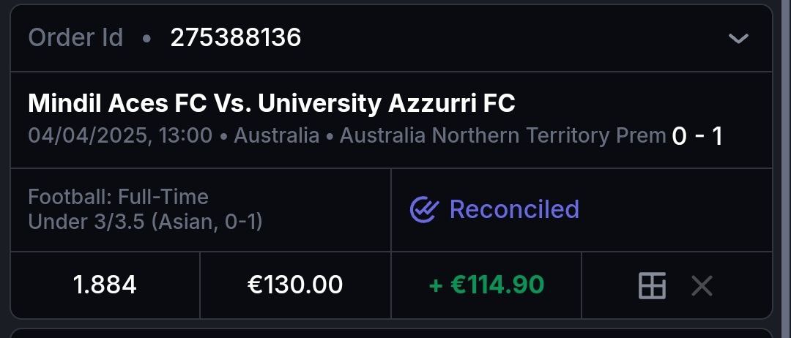
Task: Select the odds value 1.884
Action: (x=105, y=285)
